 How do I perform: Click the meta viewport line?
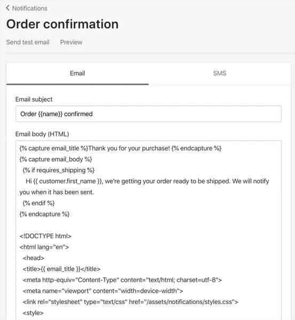pos(103,291)
